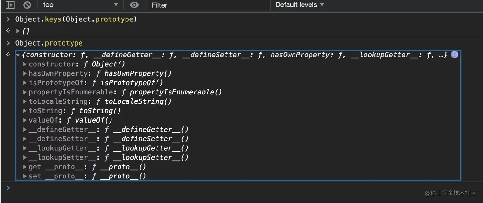
Task: Open the Default levels dropdown
Action: point(299,5)
